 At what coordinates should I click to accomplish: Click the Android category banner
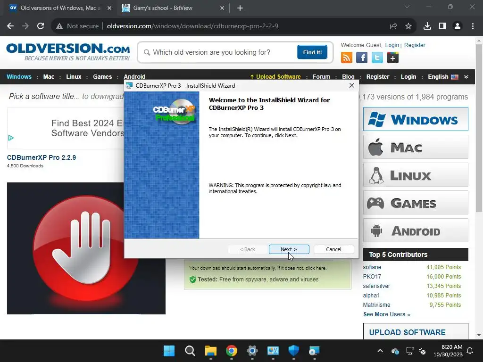416,230
